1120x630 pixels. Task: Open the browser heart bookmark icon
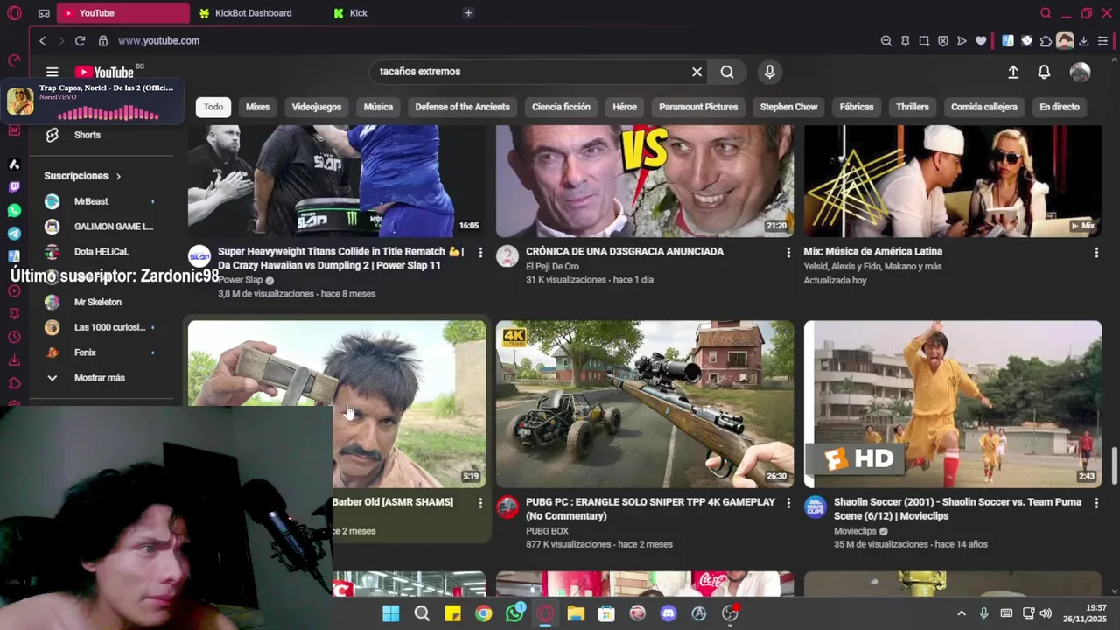[x=981, y=41]
